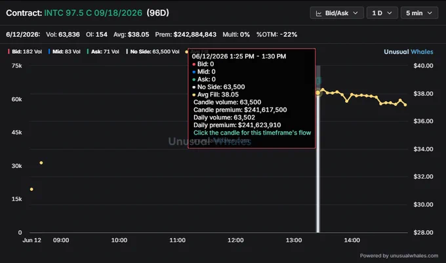The image size is (446, 263).
Task: Click the 13:00 time axis label
Action: (294, 240)
